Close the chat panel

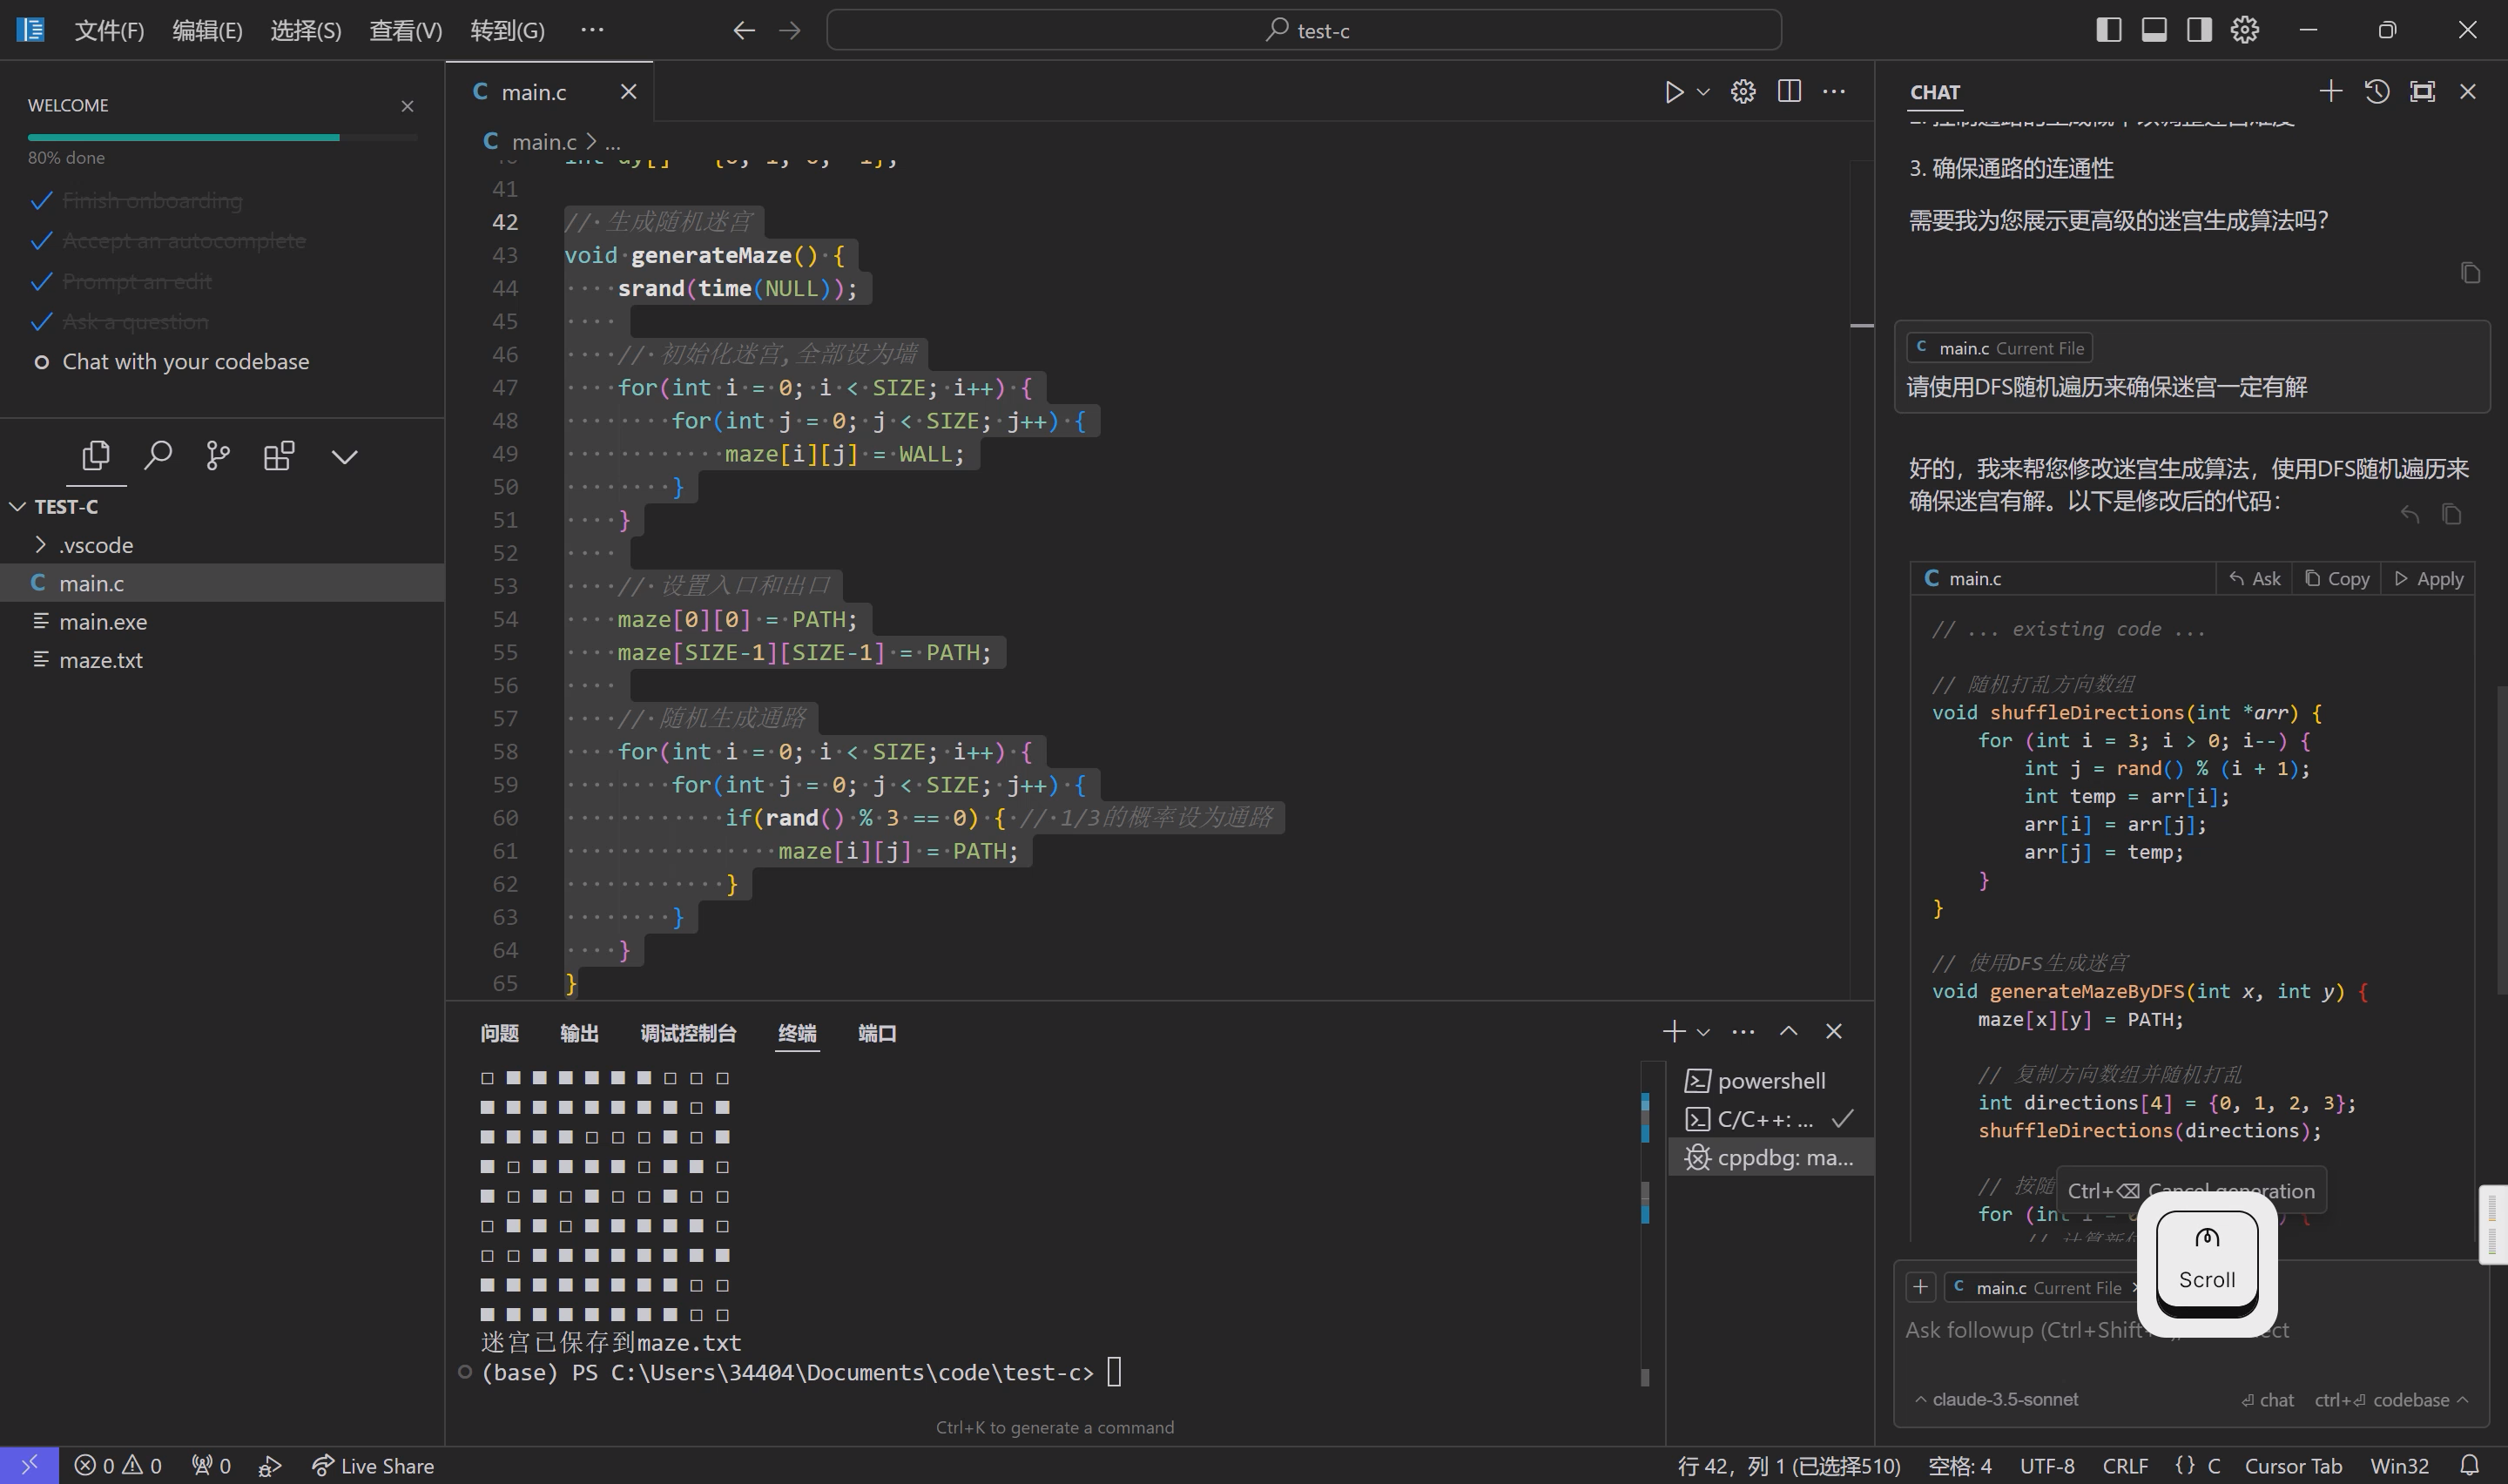coord(2468,92)
